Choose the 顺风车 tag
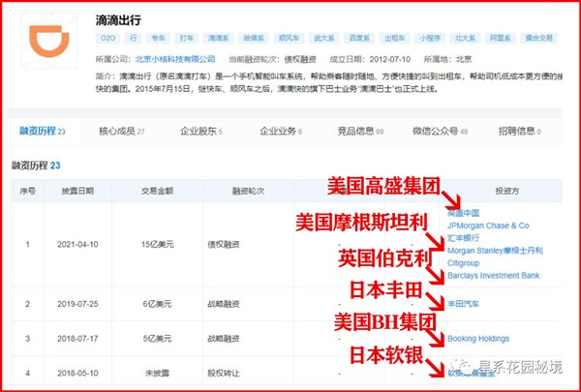The height and width of the screenshot is (392, 581). point(289,38)
